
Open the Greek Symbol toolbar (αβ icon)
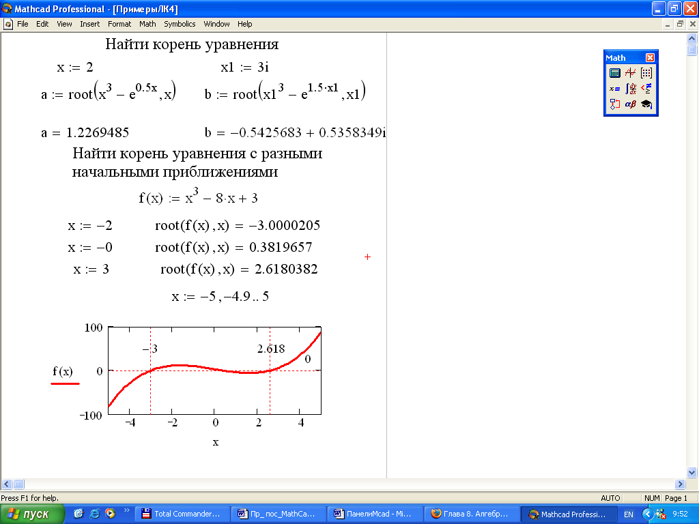630,104
